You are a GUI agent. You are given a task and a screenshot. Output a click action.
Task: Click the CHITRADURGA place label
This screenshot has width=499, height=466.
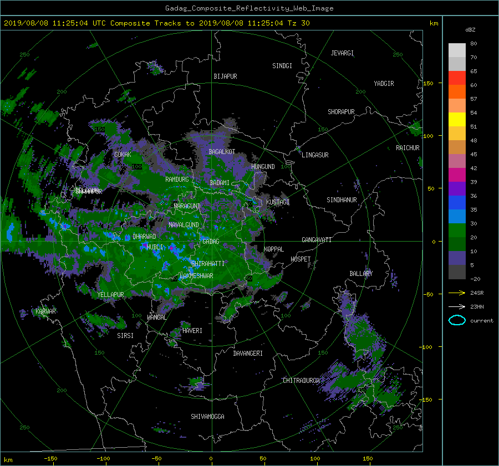coord(302,381)
